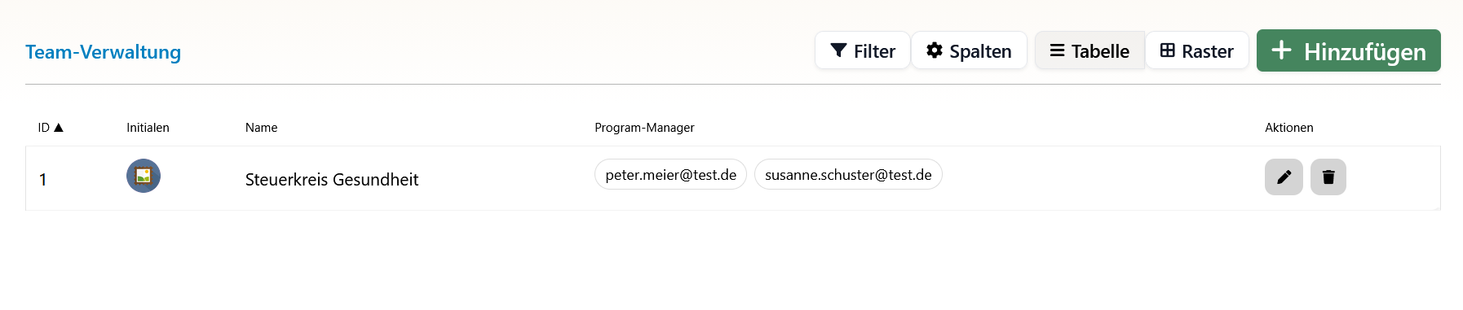Click the Initialen column header

148,128
